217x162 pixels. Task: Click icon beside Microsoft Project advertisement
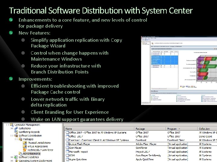[x=67, y=152]
